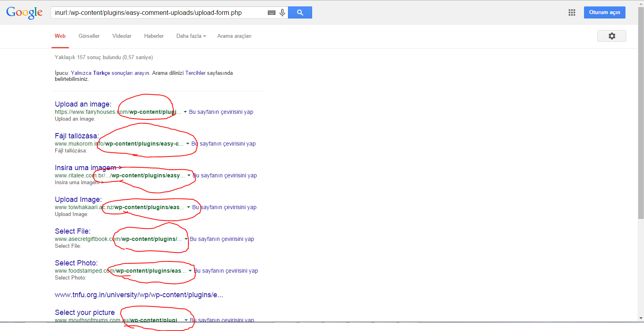
Task: Translate the asecretgiftbook result page
Action: tap(222, 239)
